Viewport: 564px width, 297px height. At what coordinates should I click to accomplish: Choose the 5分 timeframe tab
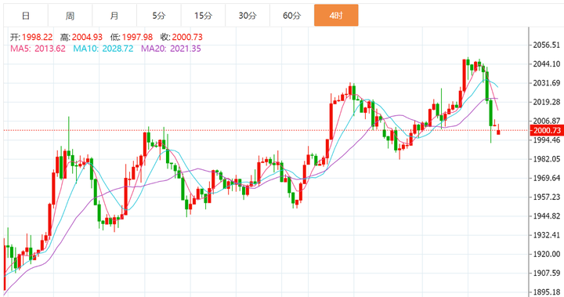tap(158, 16)
